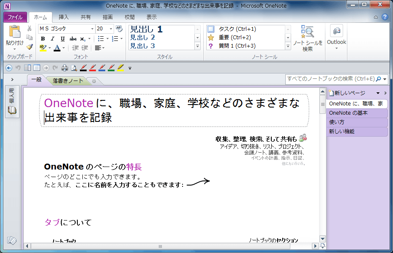Click the Print icon
Viewport: 393px width, 253px height.
(x=65, y=68)
